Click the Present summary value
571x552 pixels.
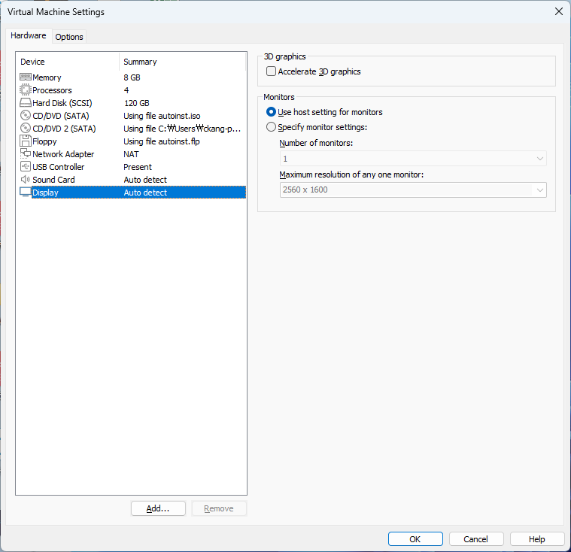pyautogui.click(x=138, y=167)
